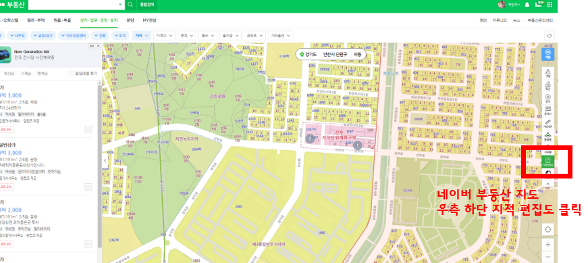Collapse the map tools chevron
This screenshot has width=588, height=263.
(548, 183)
